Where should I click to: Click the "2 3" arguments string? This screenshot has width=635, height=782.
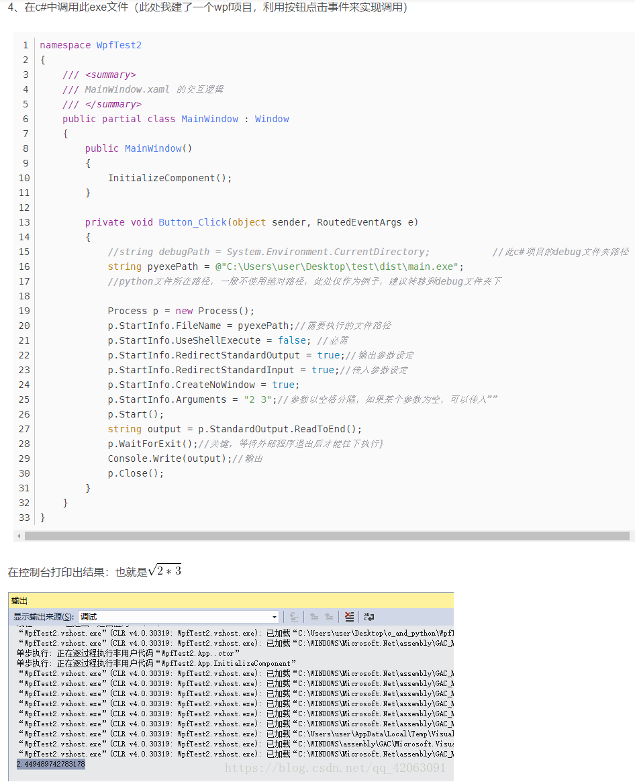coord(258,399)
